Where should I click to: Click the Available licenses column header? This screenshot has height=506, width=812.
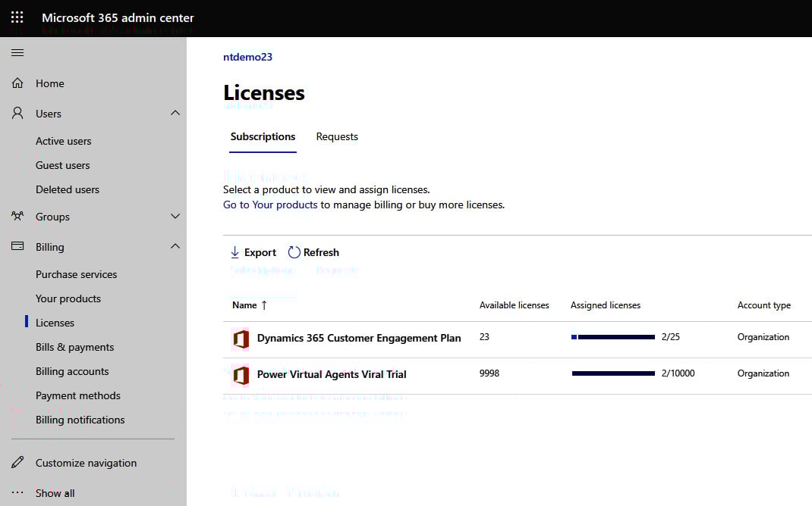click(515, 305)
